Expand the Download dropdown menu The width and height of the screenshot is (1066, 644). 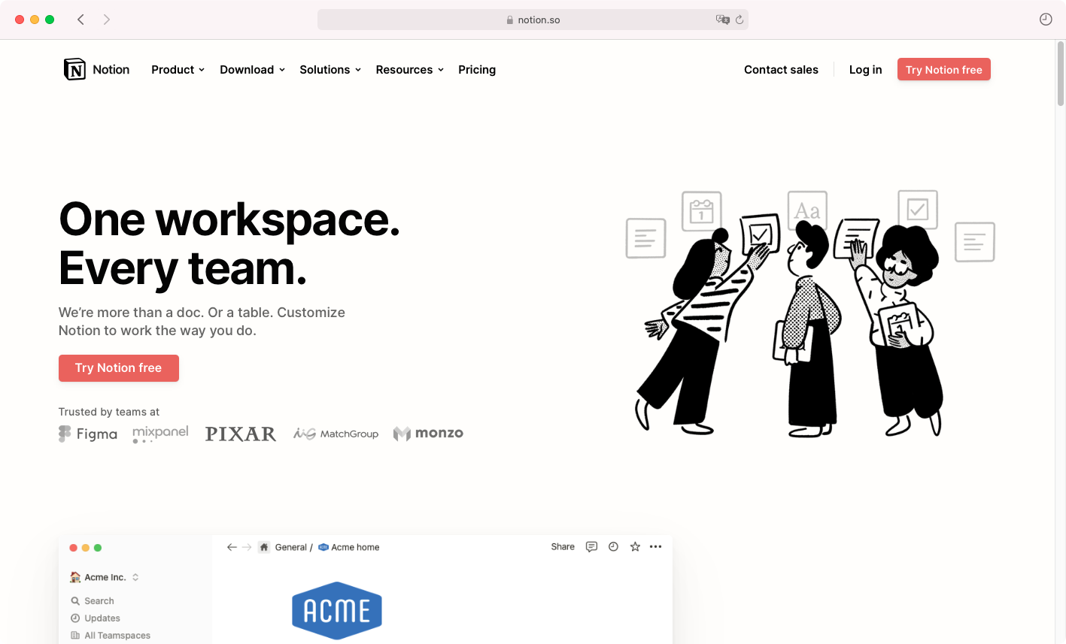(253, 70)
